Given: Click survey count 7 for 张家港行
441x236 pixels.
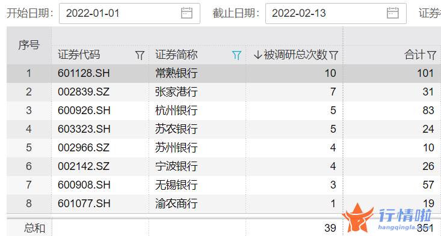Looking at the screenshot, I should coord(333,92).
